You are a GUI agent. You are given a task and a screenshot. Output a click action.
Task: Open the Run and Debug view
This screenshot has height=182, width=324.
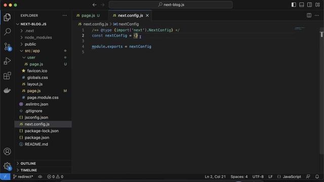click(7, 61)
